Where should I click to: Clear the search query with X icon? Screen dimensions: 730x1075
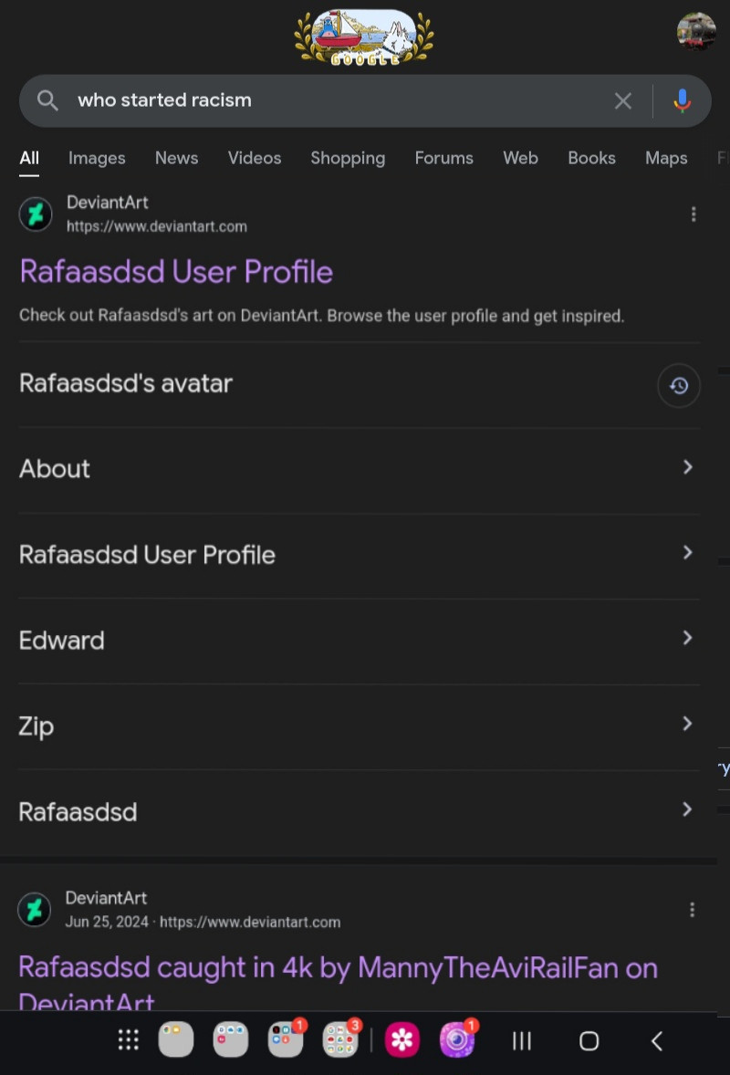click(622, 100)
